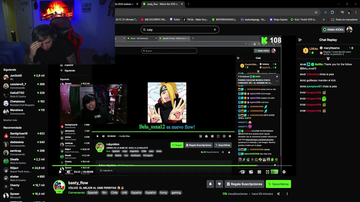Share the VOD using the share icon
The image size is (360, 202).
tap(278, 194)
